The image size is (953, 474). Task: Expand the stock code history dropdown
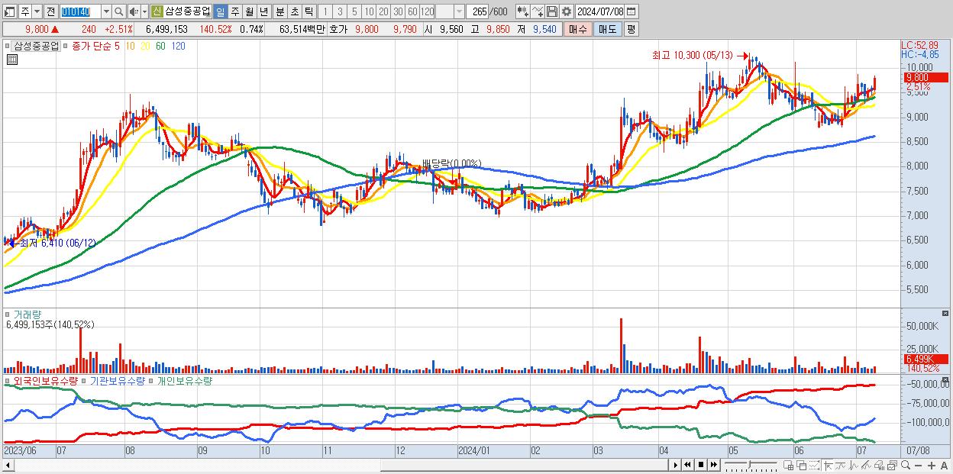[106, 11]
